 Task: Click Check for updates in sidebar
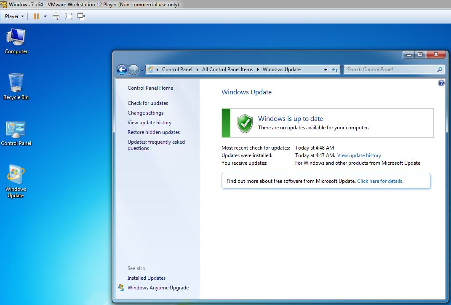[x=148, y=103]
